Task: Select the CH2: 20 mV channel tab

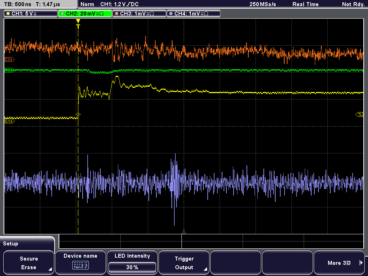Action: pos(85,14)
